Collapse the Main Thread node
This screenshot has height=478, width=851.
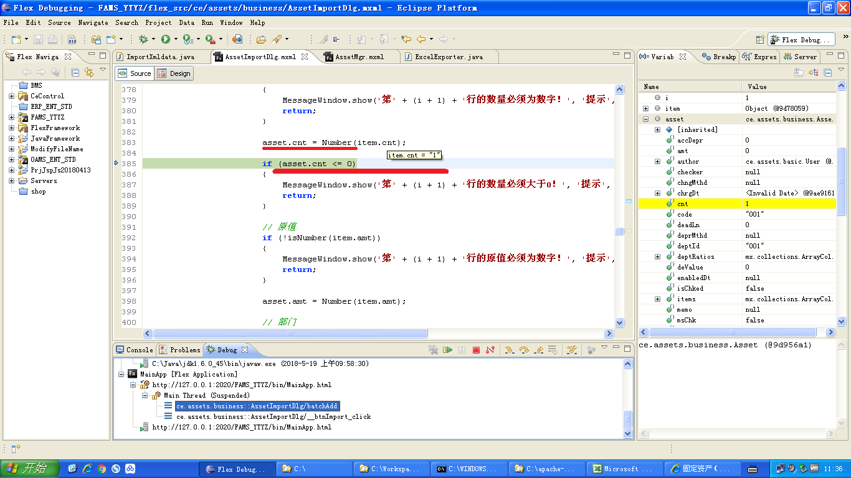[145, 395]
